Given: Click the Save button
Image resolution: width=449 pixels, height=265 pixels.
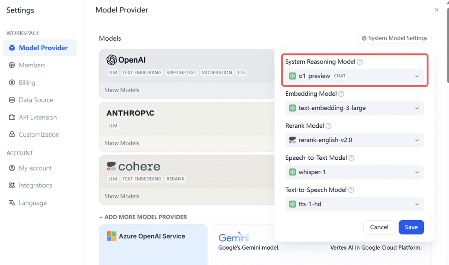Looking at the screenshot, I should (x=411, y=227).
